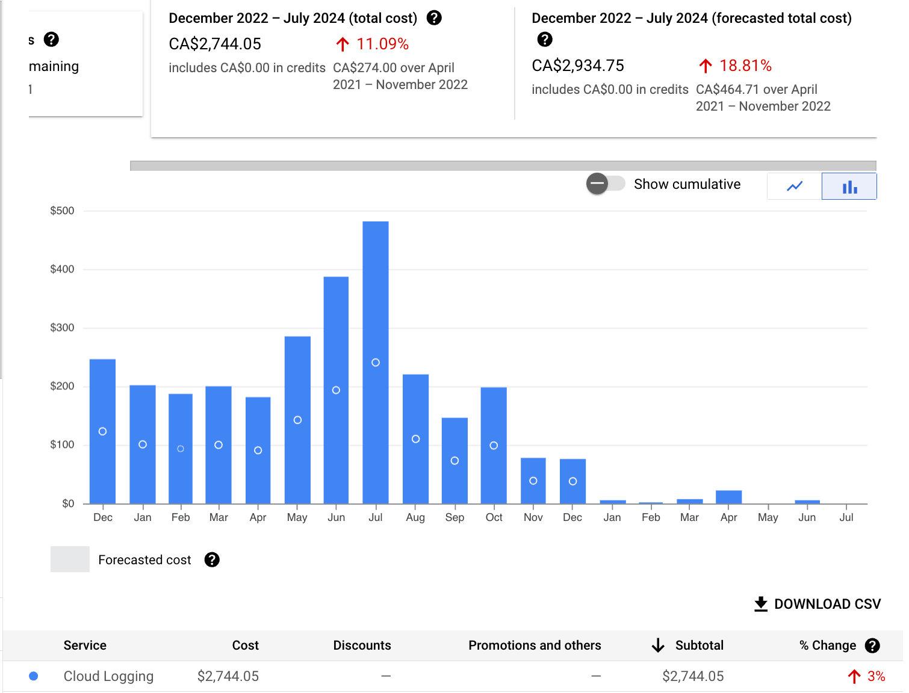The height and width of the screenshot is (693, 909).
Task: Click the red up arrow beside 3%
Action: [x=854, y=677]
